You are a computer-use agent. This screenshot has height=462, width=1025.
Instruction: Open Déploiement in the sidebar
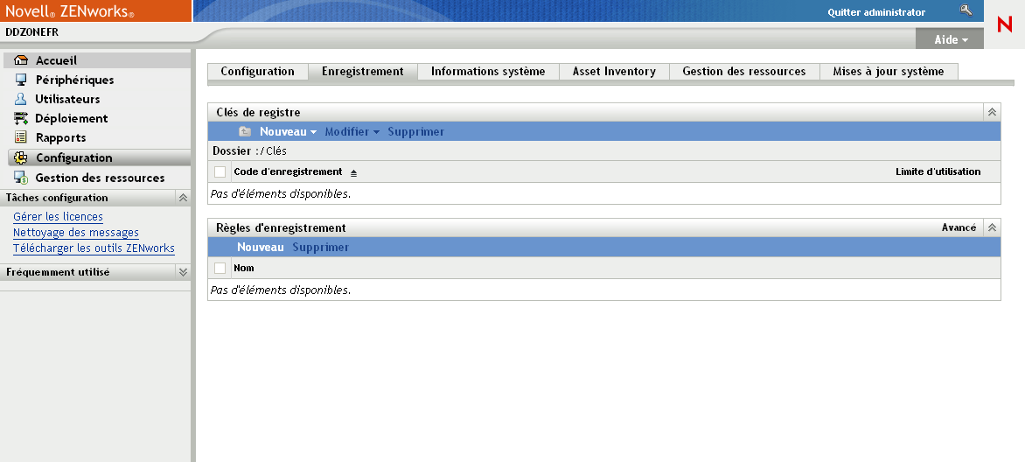[x=72, y=118]
